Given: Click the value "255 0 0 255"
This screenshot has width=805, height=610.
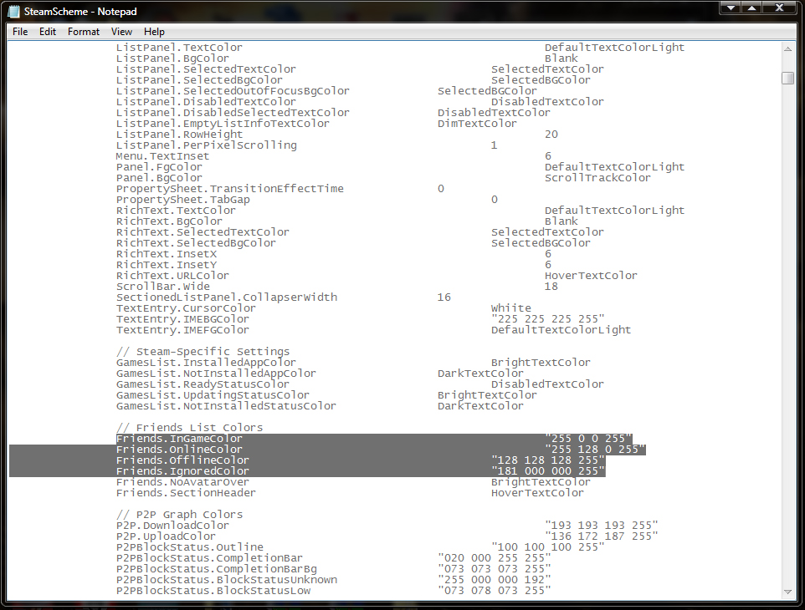Looking at the screenshot, I should tap(588, 439).
